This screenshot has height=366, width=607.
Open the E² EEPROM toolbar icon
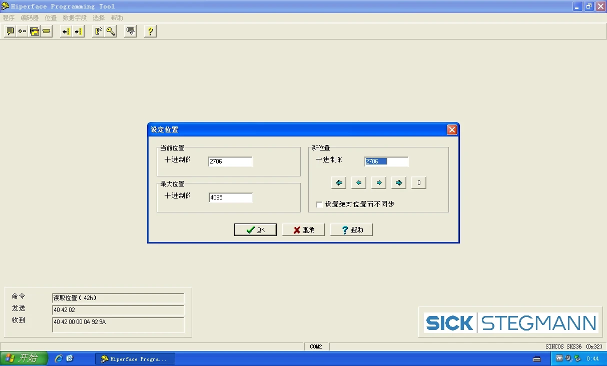[x=97, y=31]
